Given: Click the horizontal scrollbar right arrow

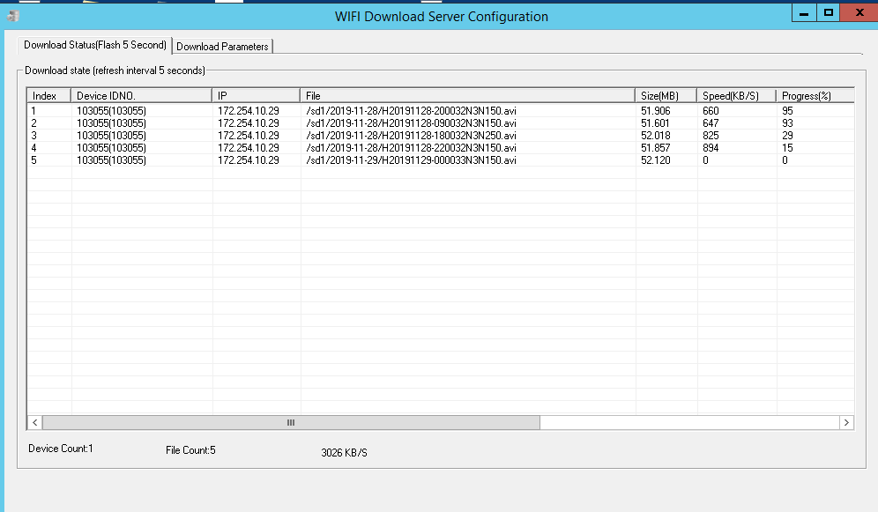Looking at the screenshot, I should click(x=846, y=422).
